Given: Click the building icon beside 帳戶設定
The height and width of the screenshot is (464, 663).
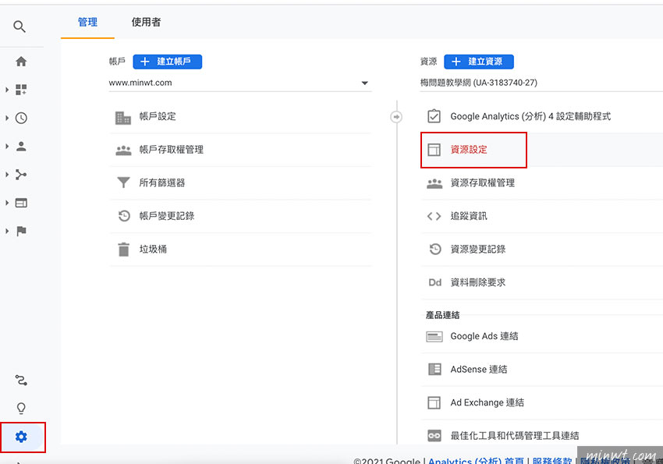Looking at the screenshot, I should click(x=123, y=118).
